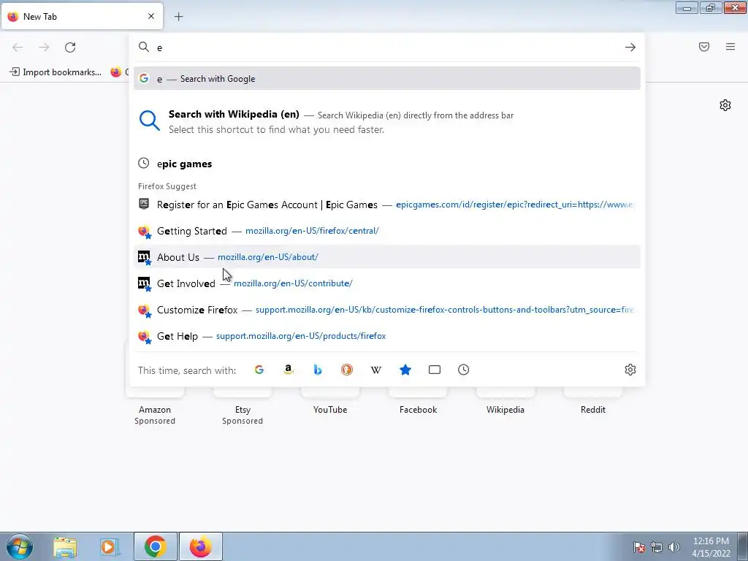Reload the page with the refresh icon

click(x=70, y=47)
